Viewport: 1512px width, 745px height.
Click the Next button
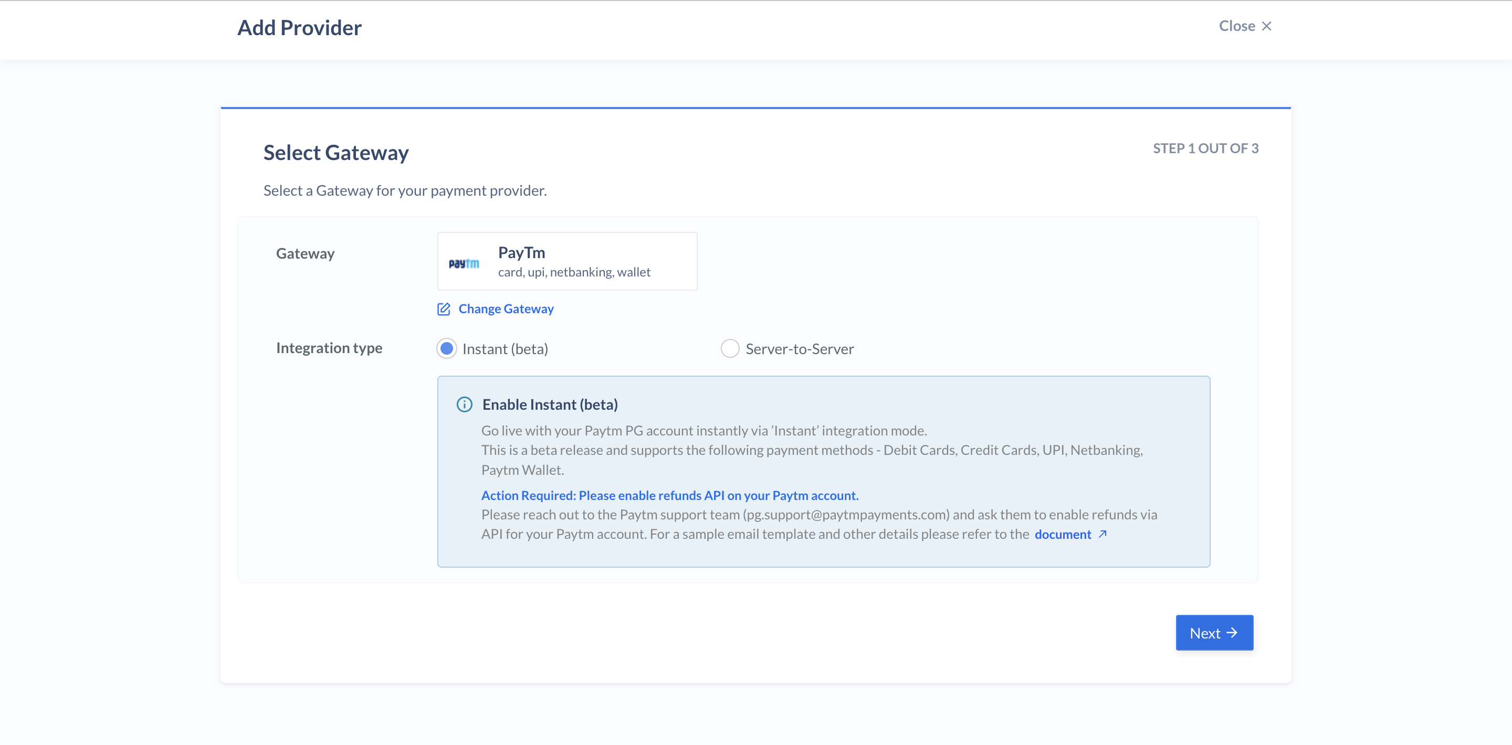pos(1214,632)
